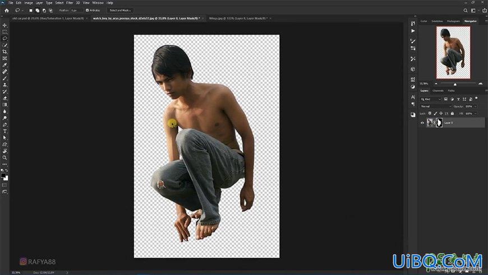Click the Navigator preview thumbnail
The image size is (488, 275).
pyautogui.click(x=453, y=53)
